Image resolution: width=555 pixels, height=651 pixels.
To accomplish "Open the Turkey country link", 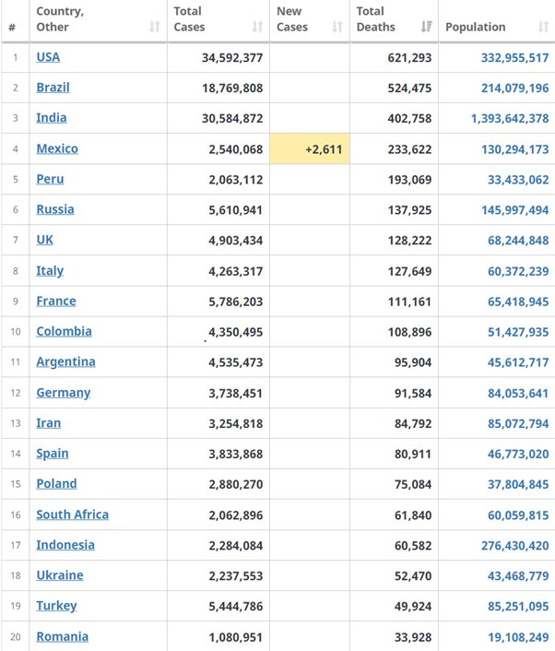I will coord(56,606).
